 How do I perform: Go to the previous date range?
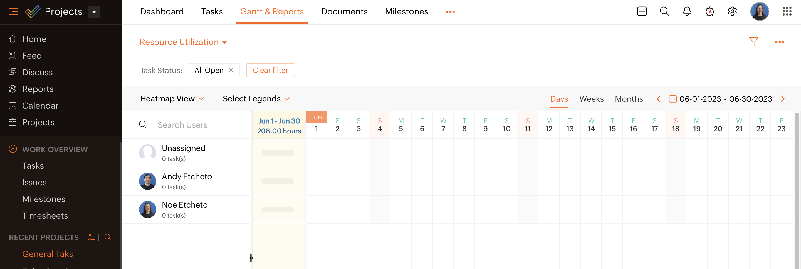click(658, 99)
